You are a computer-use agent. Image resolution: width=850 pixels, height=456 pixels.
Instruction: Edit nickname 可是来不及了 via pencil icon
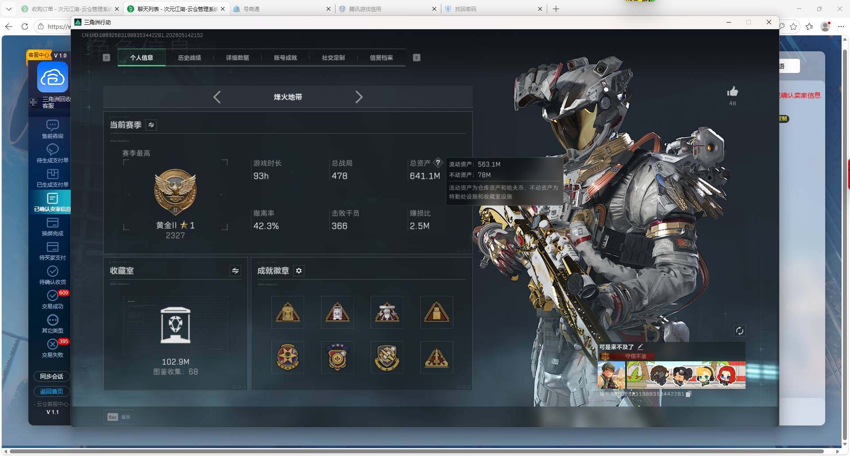pos(640,347)
